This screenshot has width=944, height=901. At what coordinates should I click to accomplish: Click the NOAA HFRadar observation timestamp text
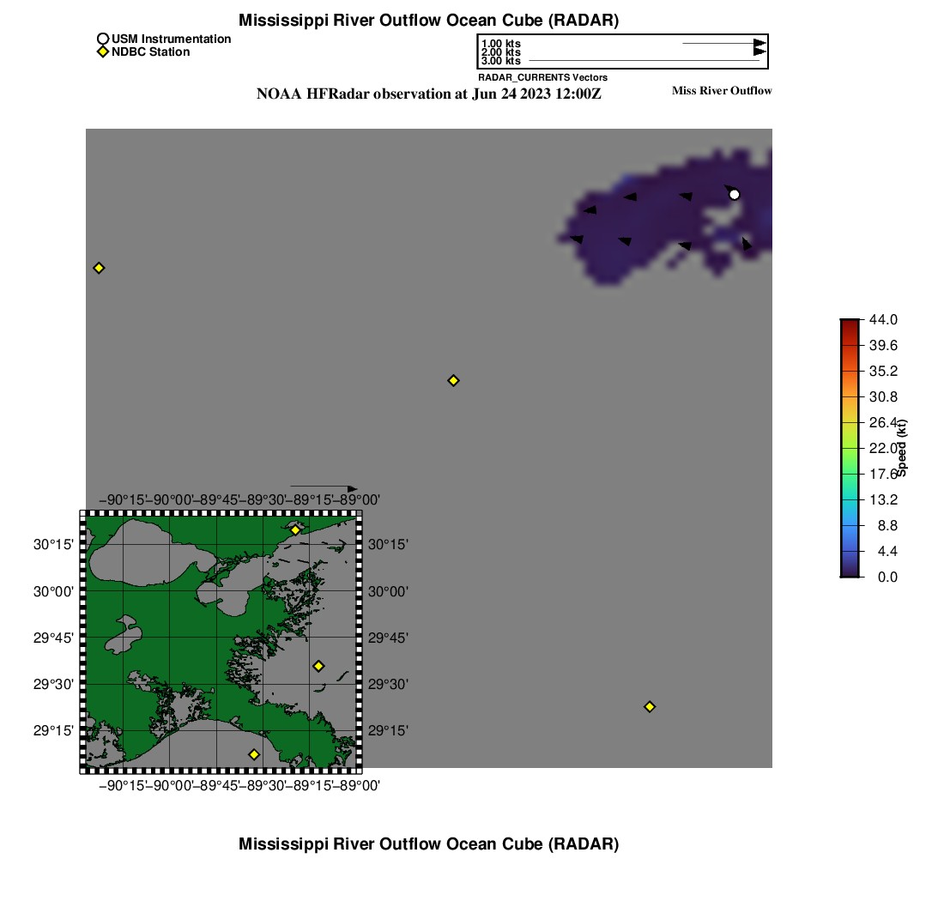(x=428, y=94)
